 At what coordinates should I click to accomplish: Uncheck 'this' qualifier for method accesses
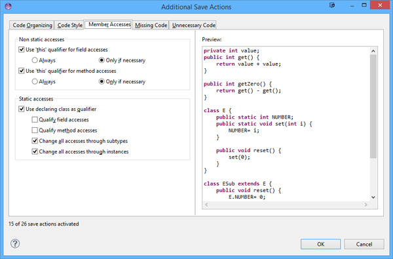(22, 71)
